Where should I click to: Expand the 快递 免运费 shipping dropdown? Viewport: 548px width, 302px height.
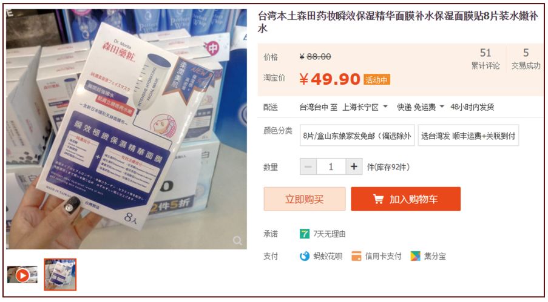tap(442, 107)
